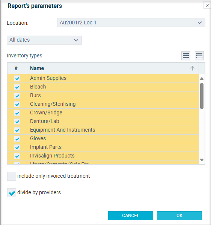Toggle the Gloves checkbox
The image size is (211, 225).
click(x=17, y=139)
